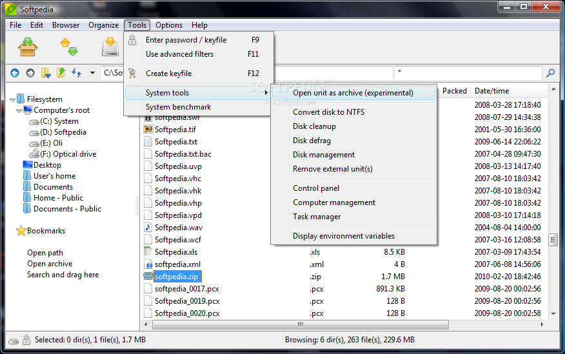Launch Task manager from submenu
Screen dimensions: 565x354
[x=353, y=217]
